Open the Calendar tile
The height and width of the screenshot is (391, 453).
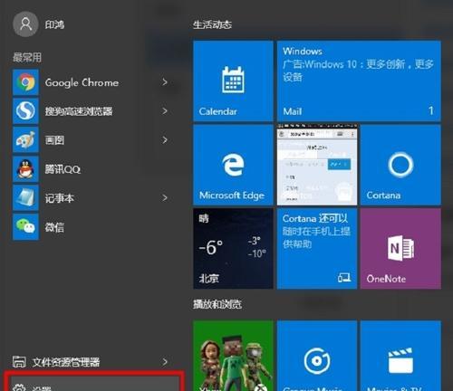pos(233,81)
